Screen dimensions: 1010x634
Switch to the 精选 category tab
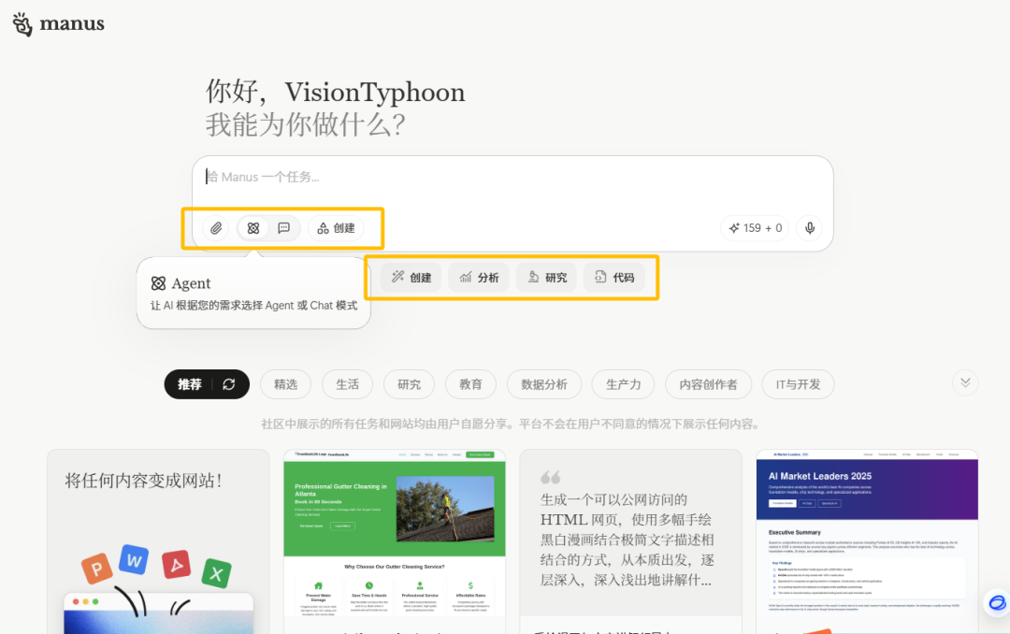click(286, 384)
